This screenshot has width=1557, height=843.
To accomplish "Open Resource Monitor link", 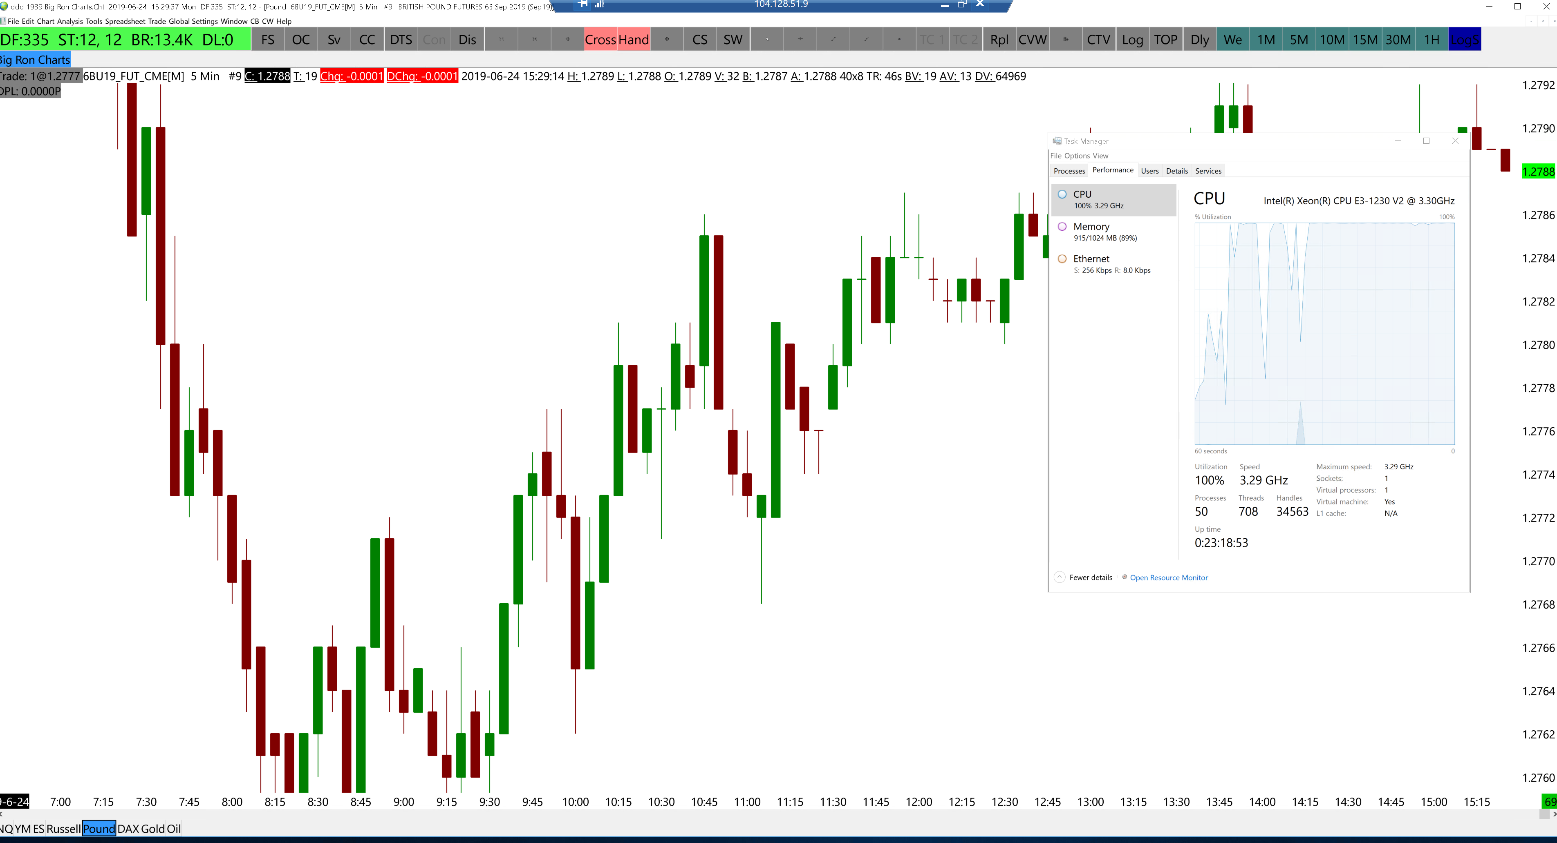I will coord(1168,577).
